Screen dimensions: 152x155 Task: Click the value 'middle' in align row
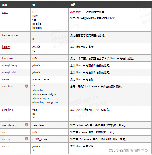(x=37, y=24)
